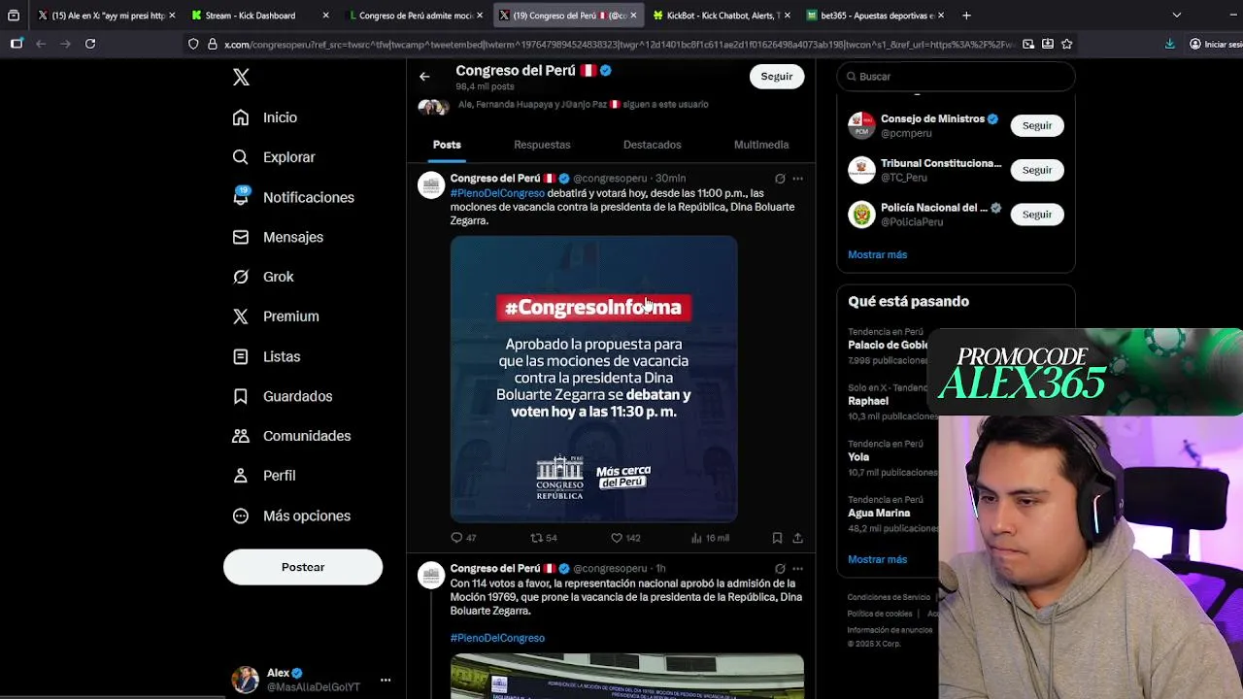Click #PlenoDelCongreso hashtag in the second post
The height and width of the screenshot is (699, 1243).
pyautogui.click(x=497, y=638)
